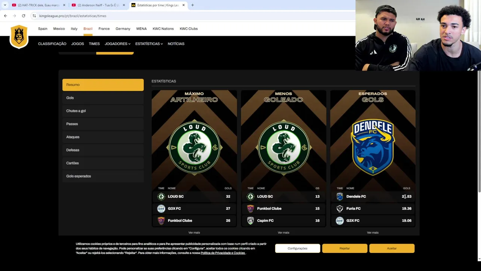This screenshot has height=271, width=481.
Task: Switch to Mexico league
Action: coord(59,29)
